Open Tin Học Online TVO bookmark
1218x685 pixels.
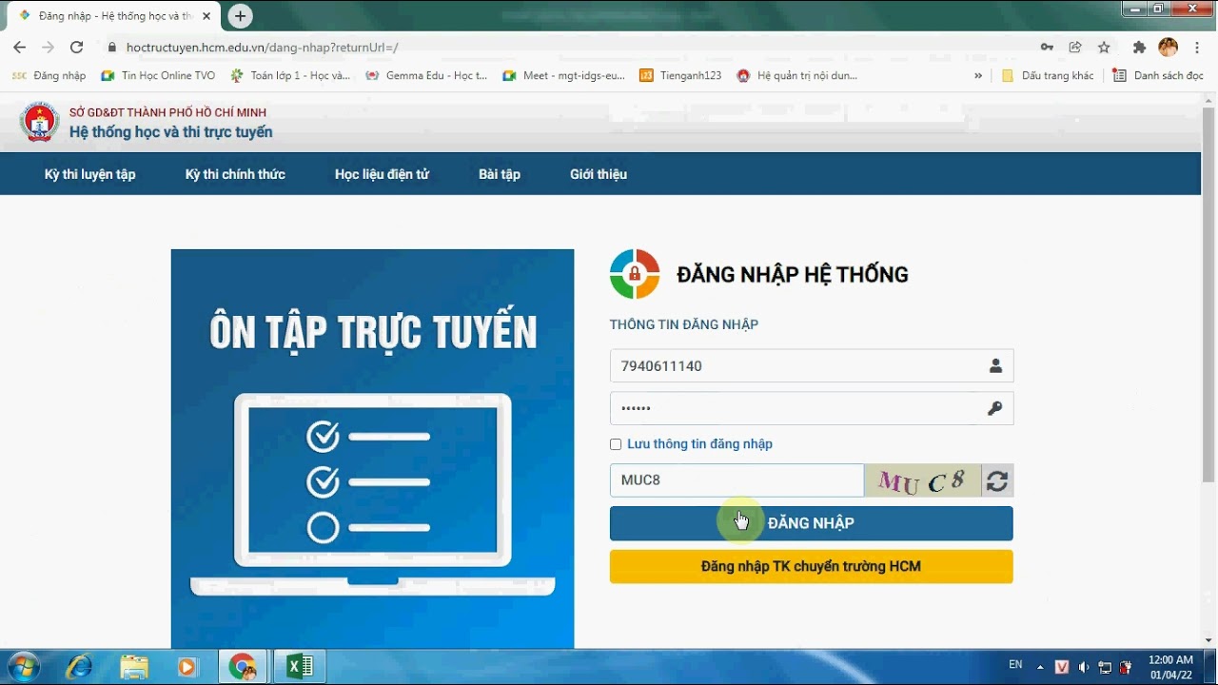coord(158,75)
